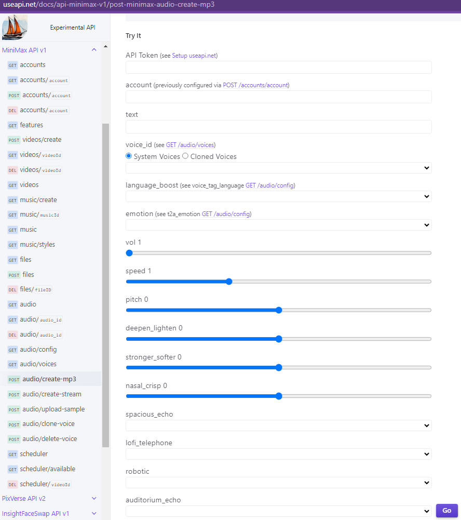461x520 pixels.
Task: Open GET videos/videoId endpoint
Action: pyautogui.click(x=35, y=155)
